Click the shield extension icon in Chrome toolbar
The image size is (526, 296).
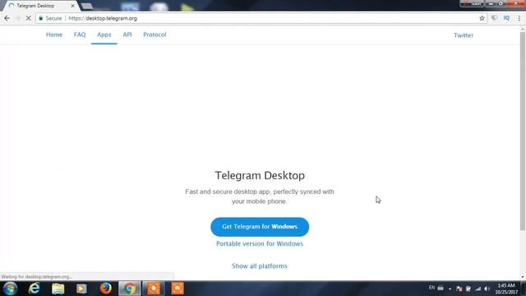point(494,18)
